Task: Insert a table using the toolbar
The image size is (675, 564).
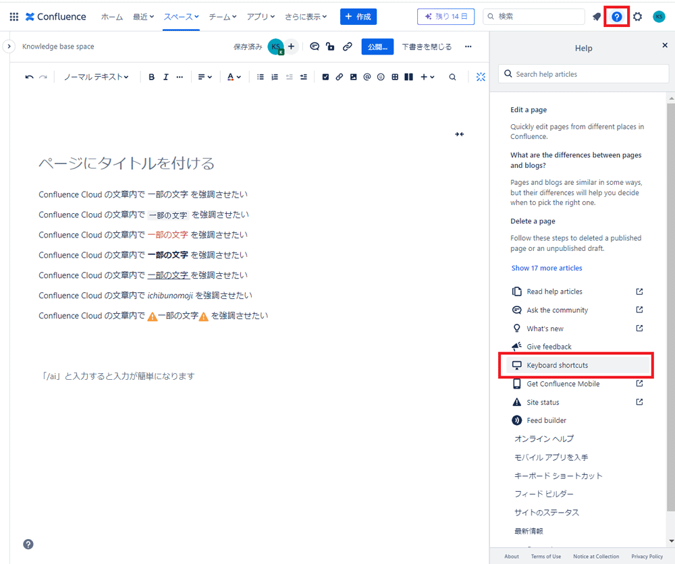Action: click(395, 77)
